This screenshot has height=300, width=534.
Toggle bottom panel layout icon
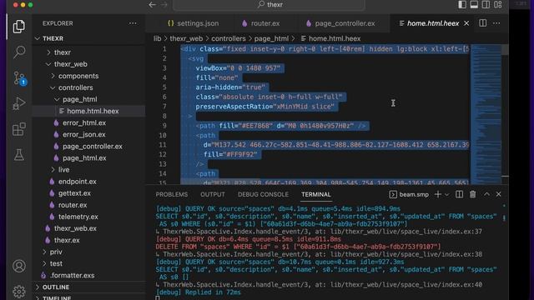click(474, 5)
